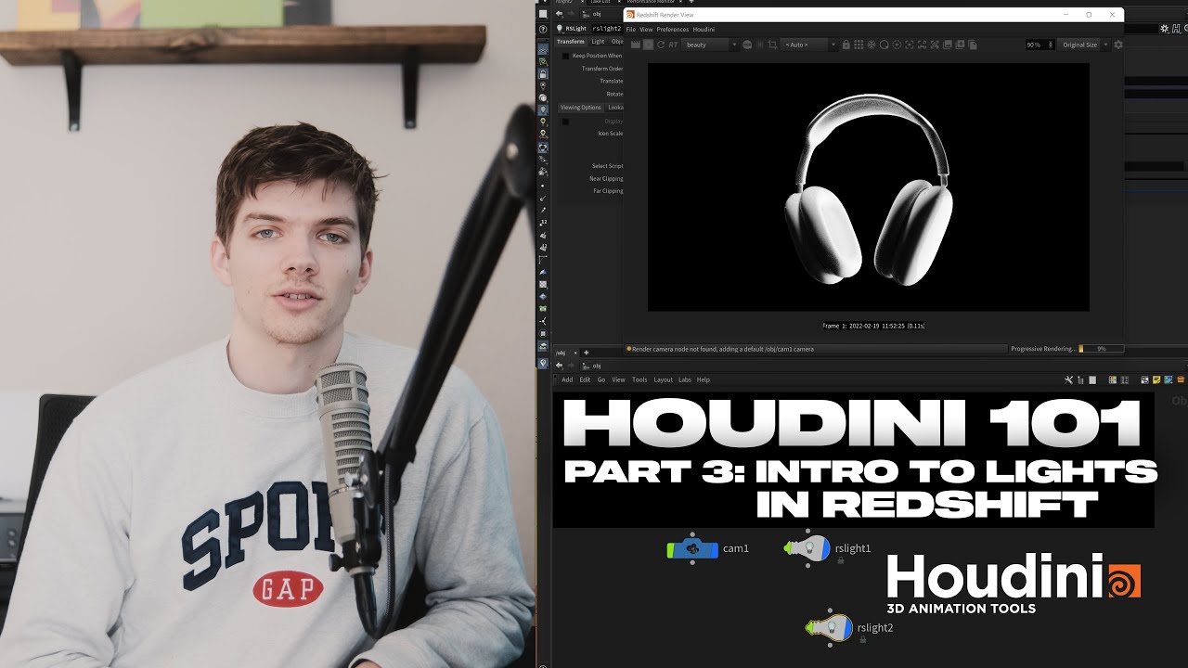Switch to the Light tab
Screen dimensions: 1188x668
pyautogui.click(x=598, y=42)
